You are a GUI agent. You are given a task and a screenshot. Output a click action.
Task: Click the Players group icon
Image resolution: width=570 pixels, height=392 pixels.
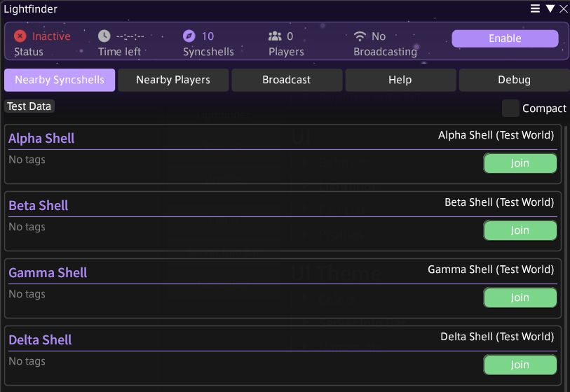click(x=275, y=36)
